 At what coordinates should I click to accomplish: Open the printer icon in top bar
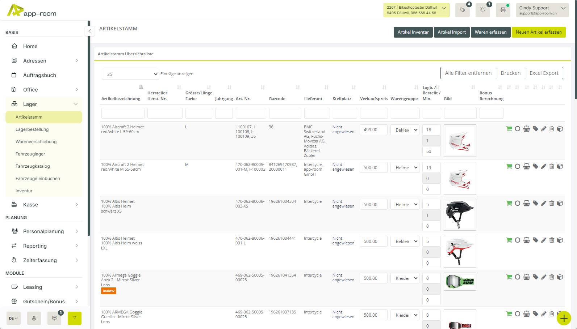click(x=503, y=10)
